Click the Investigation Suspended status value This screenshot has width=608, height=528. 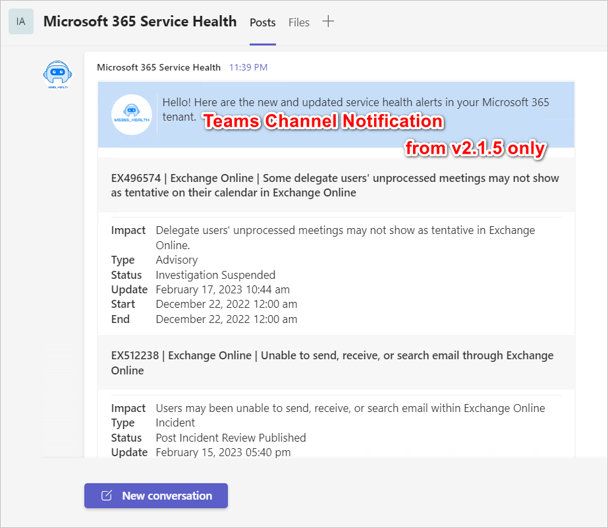tap(215, 275)
